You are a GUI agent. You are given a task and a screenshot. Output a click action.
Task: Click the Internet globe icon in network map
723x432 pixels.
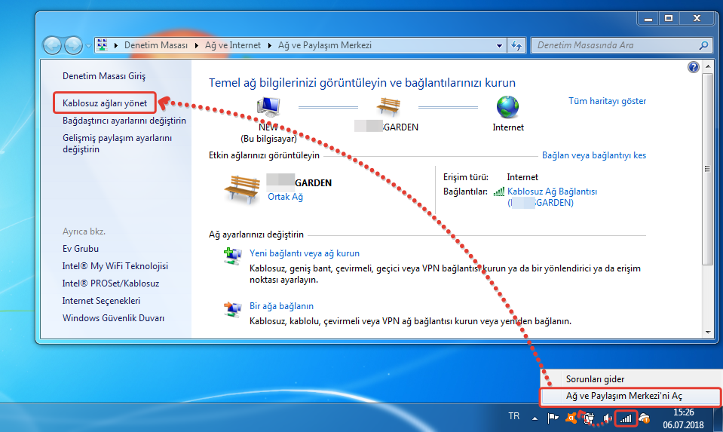[507, 106]
